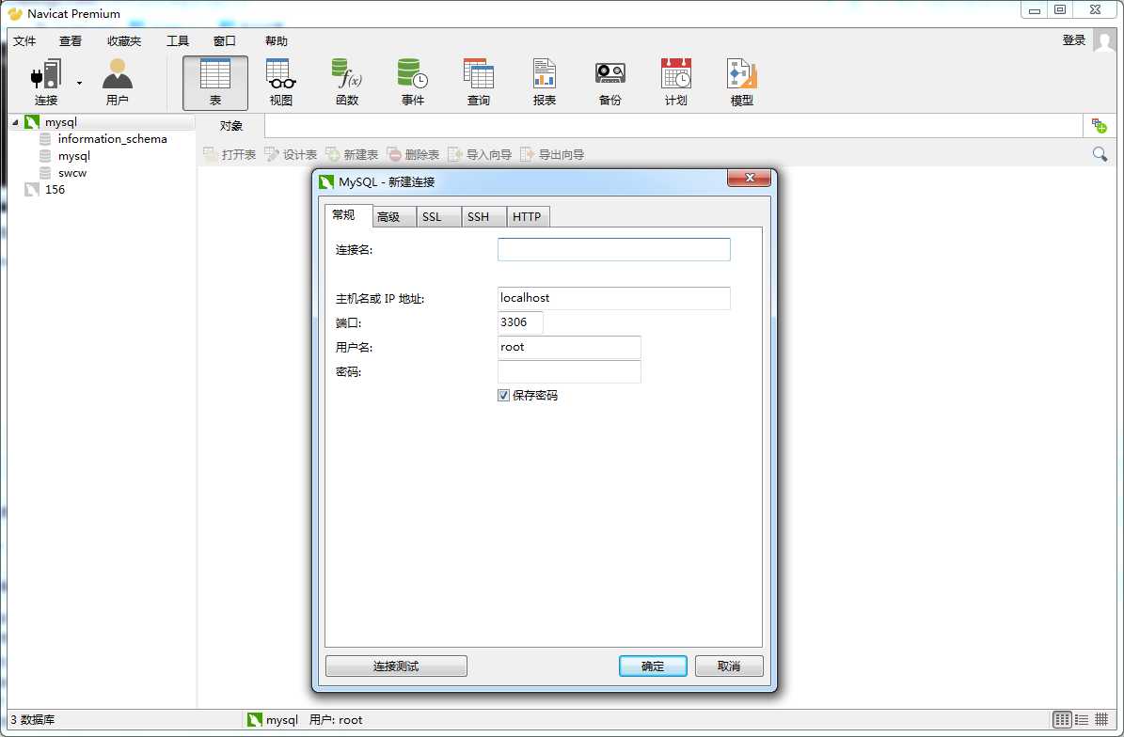The height and width of the screenshot is (737, 1124).
Task: Open the 视图 views section
Action: pyautogui.click(x=281, y=83)
